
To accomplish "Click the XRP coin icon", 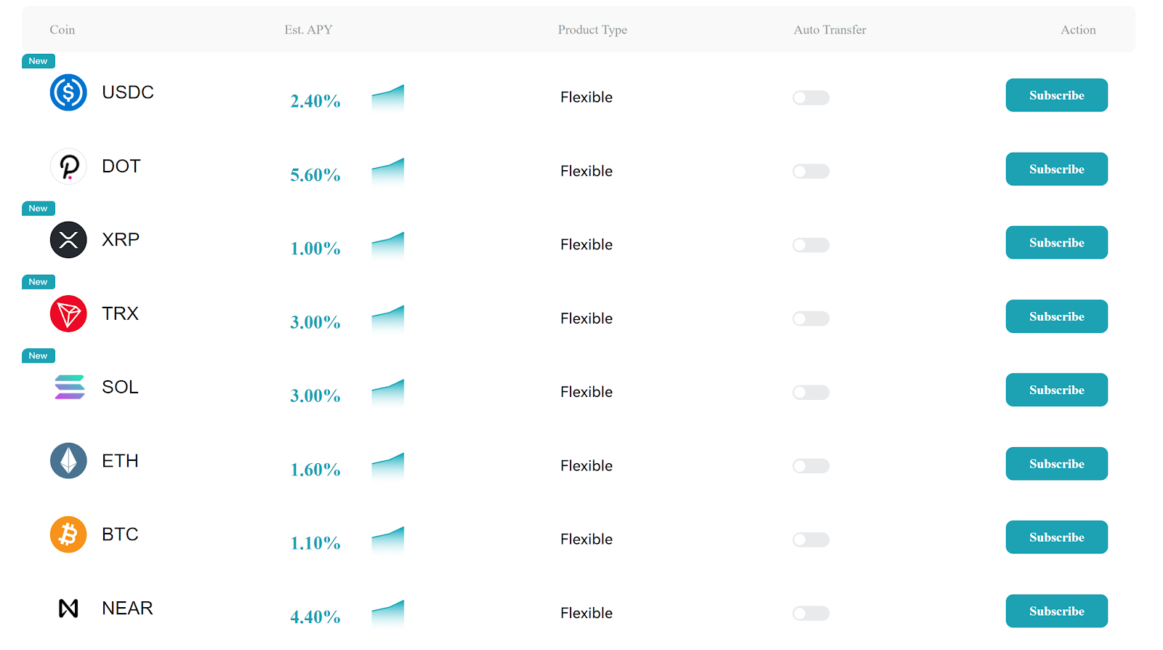I will tap(68, 240).
